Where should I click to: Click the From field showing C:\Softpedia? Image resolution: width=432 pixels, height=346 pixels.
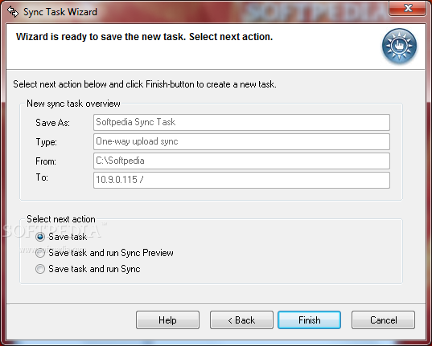tap(241, 161)
